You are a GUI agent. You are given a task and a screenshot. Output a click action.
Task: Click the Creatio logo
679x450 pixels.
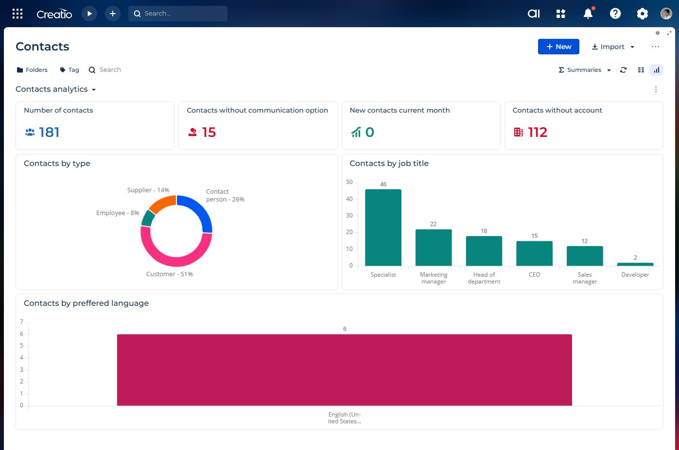click(x=54, y=14)
